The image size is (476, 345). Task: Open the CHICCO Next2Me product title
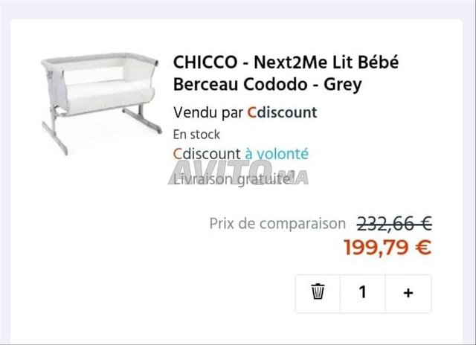coord(286,74)
